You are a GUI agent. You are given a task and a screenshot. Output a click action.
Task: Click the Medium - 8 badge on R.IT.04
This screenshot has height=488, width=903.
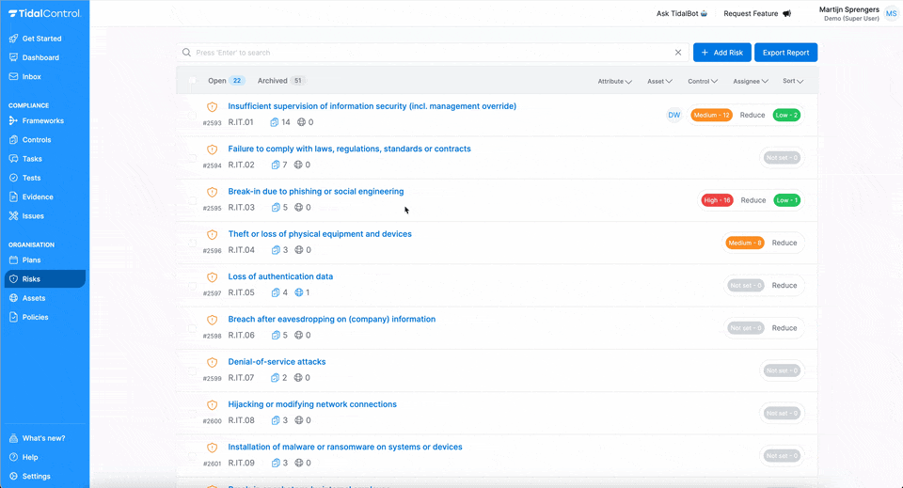tap(745, 243)
